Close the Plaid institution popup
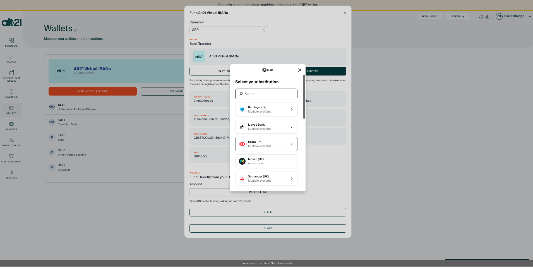The height and width of the screenshot is (273, 533). [300, 70]
